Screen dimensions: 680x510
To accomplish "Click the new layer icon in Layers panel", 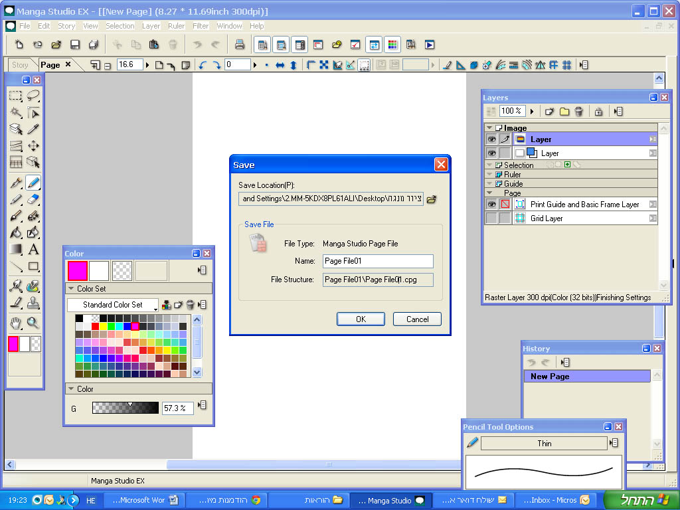I will (549, 112).
